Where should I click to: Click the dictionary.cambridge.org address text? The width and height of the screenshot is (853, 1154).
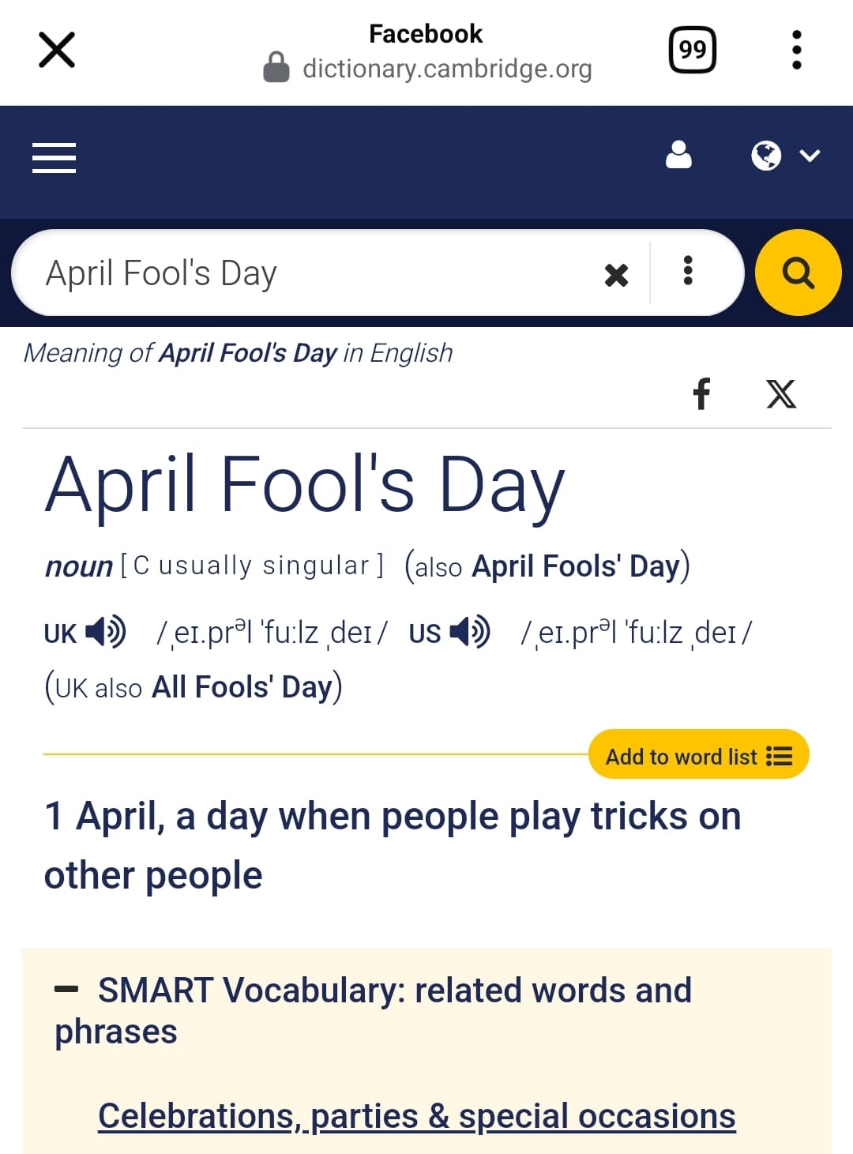pyautogui.click(x=447, y=69)
